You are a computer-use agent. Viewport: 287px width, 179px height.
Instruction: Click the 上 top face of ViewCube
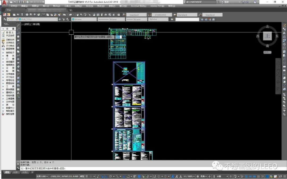point(267,36)
